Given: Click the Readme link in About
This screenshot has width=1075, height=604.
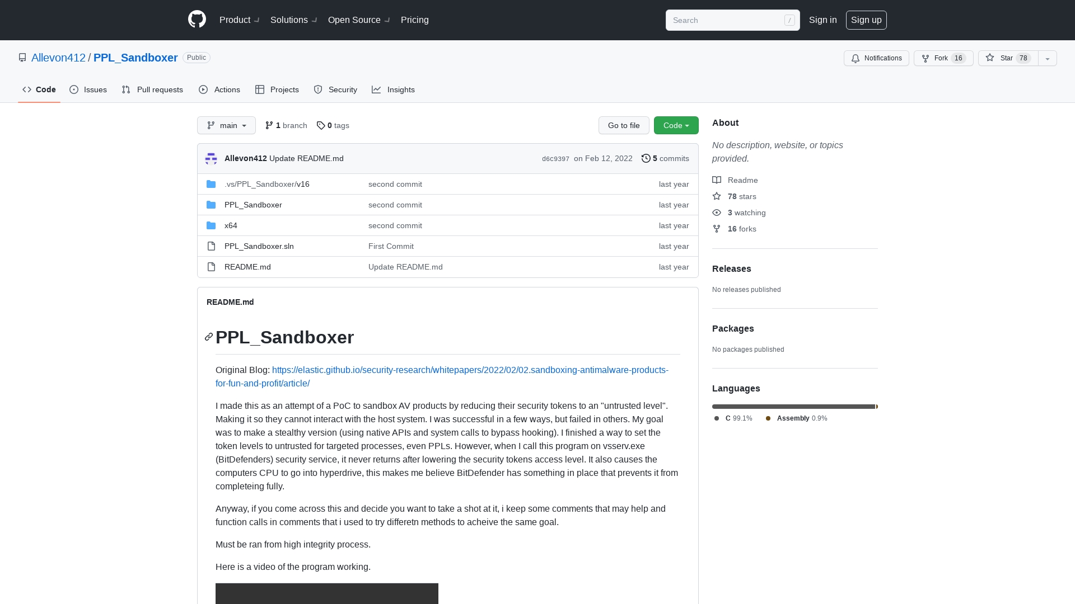Looking at the screenshot, I should click(735, 180).
